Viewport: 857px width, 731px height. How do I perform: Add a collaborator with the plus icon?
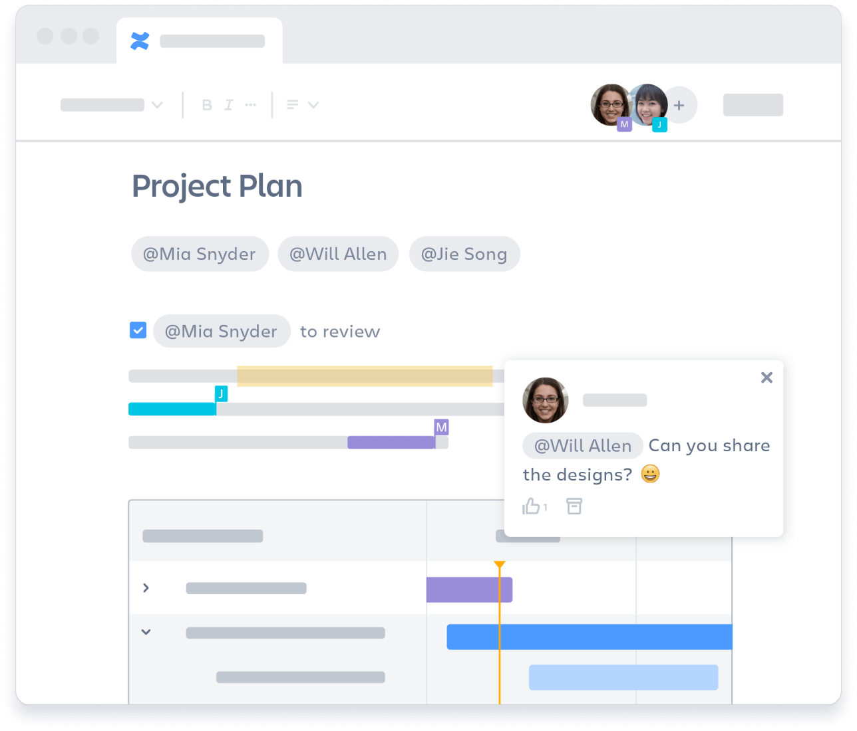pos(679,104)
